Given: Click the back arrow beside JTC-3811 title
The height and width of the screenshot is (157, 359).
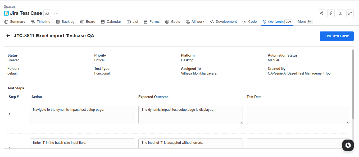Looking at the screenshot, I should pos(8,36).
